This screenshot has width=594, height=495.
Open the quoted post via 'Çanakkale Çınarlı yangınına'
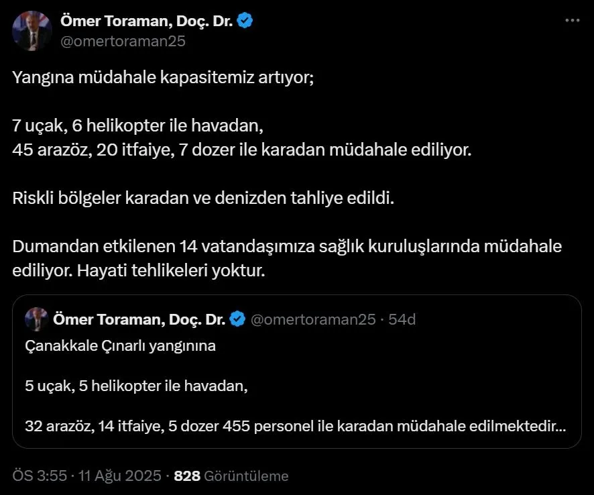[121, 347]
